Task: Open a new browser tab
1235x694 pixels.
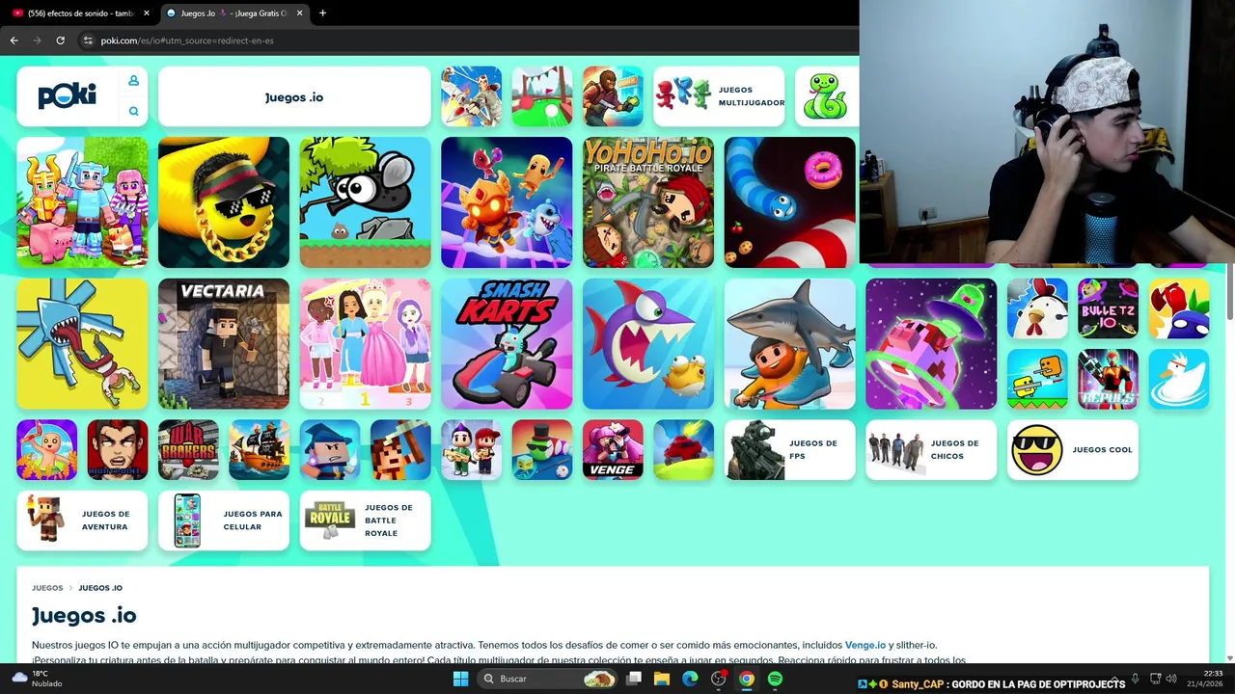Action: coord(322,13)
